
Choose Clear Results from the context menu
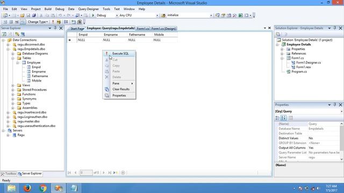click(119, 90)
